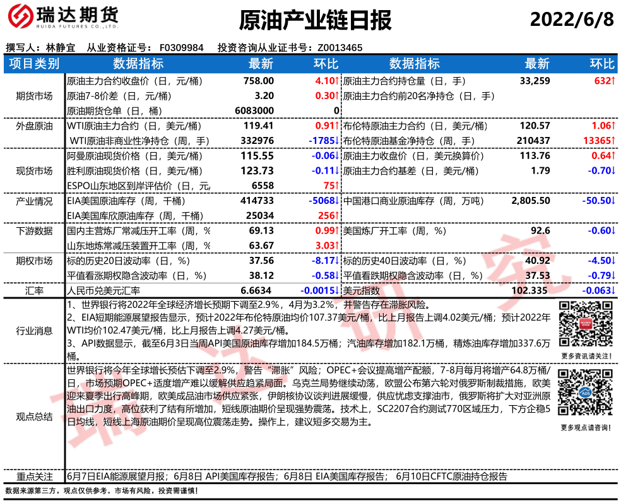621x503 pixels.
Task: Select the 外盘原油 category cell
Action: pyautogui.click(x=34, y=126)
